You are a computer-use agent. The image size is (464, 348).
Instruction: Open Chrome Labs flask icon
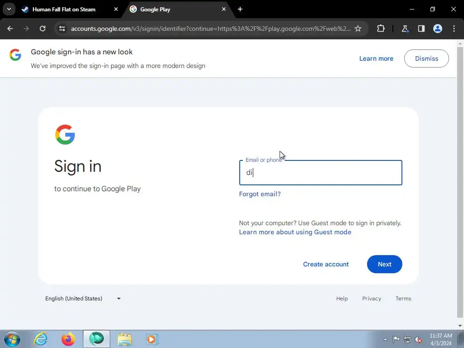pyautogui.click(x=405, y=29)
